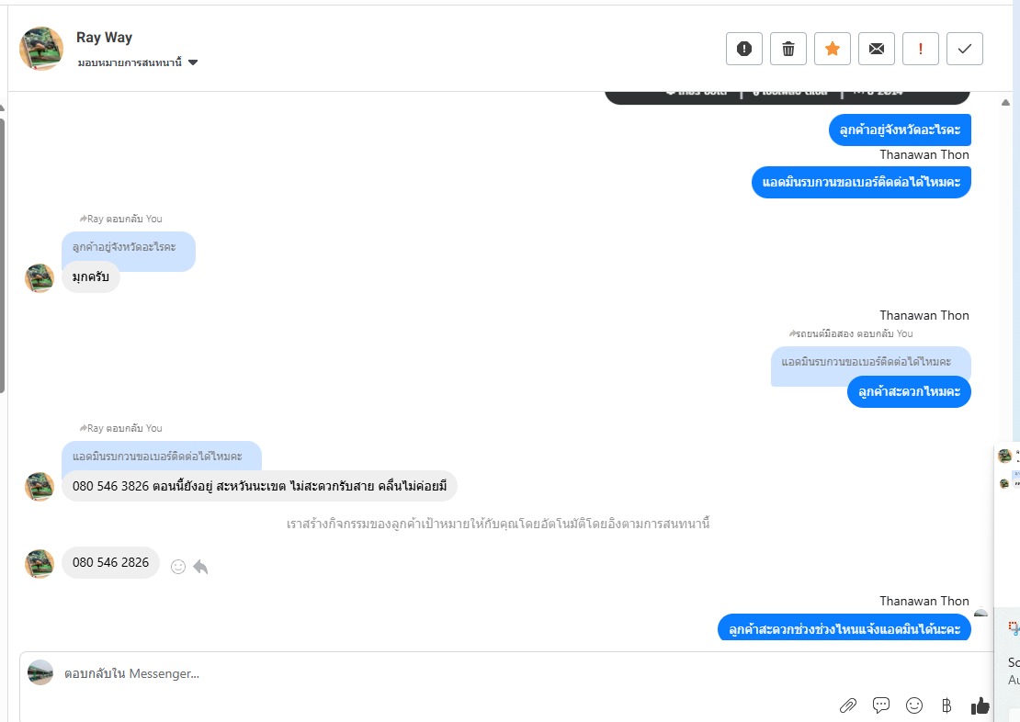The width and height of the screenshot is (1020, 722).
Task: Select the 080 546 3826 phone number message
Action: 259,486
